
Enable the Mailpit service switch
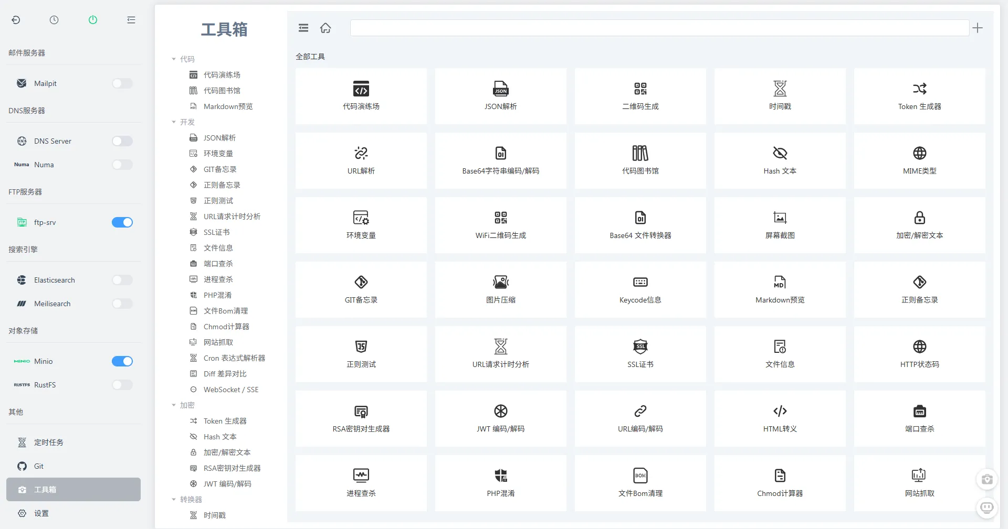point(122,83)
